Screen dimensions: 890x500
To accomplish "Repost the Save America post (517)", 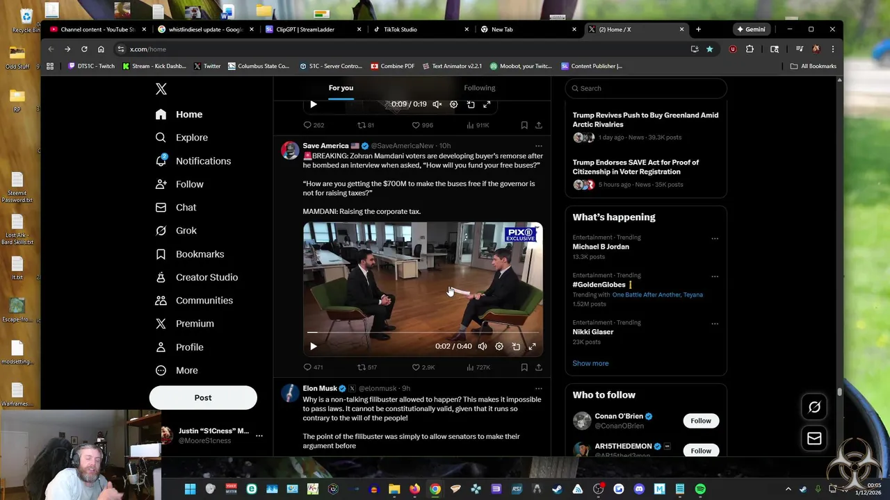I will [x=367, y=367].
